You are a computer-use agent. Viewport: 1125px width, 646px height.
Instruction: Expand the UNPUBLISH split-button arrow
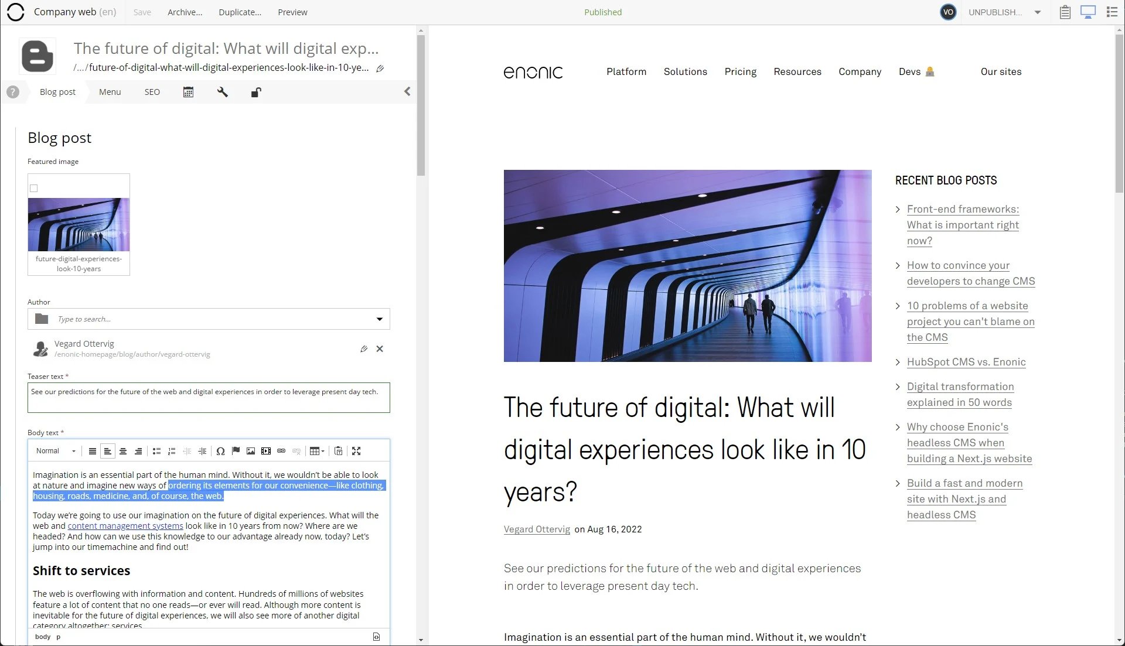(x=1038, y=12)
